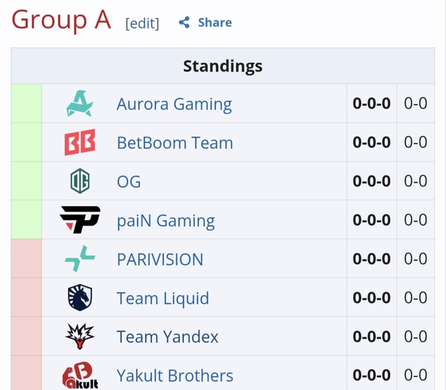
Task: Follow the Team Yandex link
Action: 167,337
